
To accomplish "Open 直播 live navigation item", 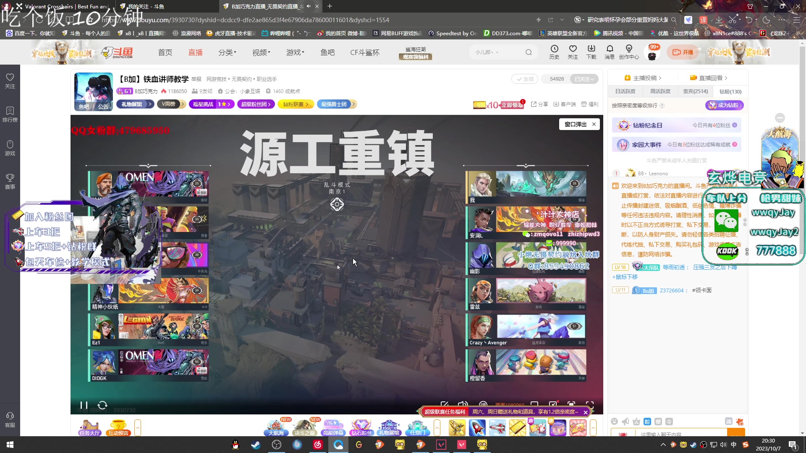I will click(195, 52).
